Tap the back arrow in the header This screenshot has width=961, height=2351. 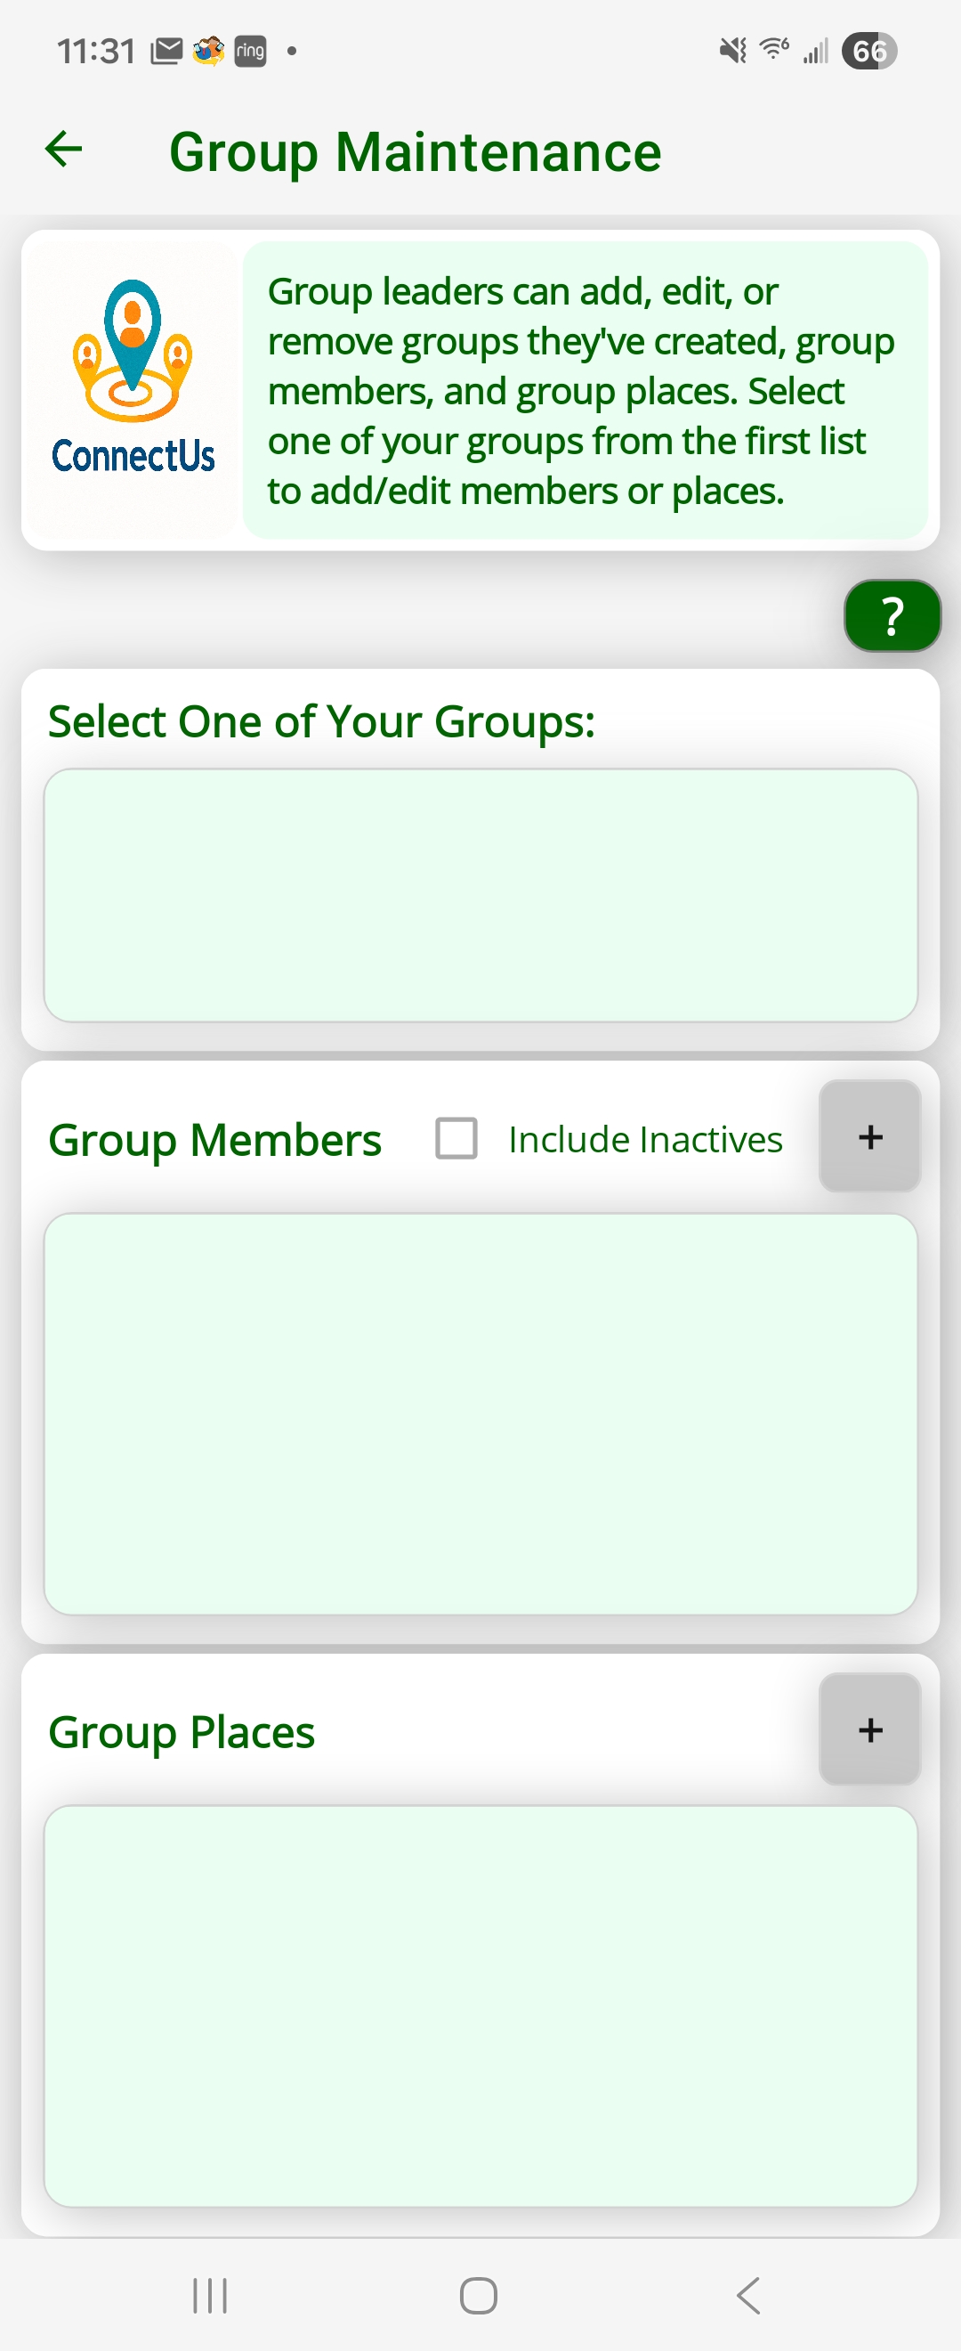tap(64, 150)
